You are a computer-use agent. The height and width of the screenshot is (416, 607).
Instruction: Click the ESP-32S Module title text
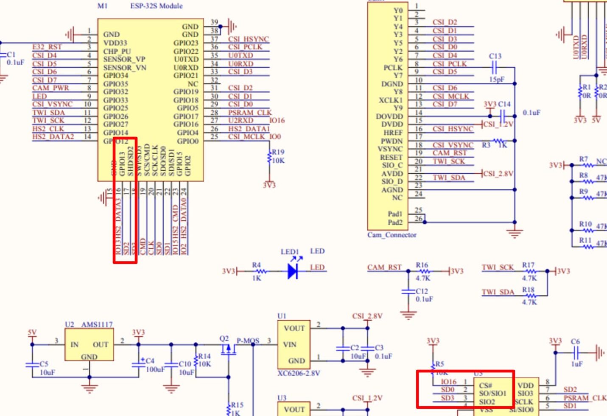(156, 6)
